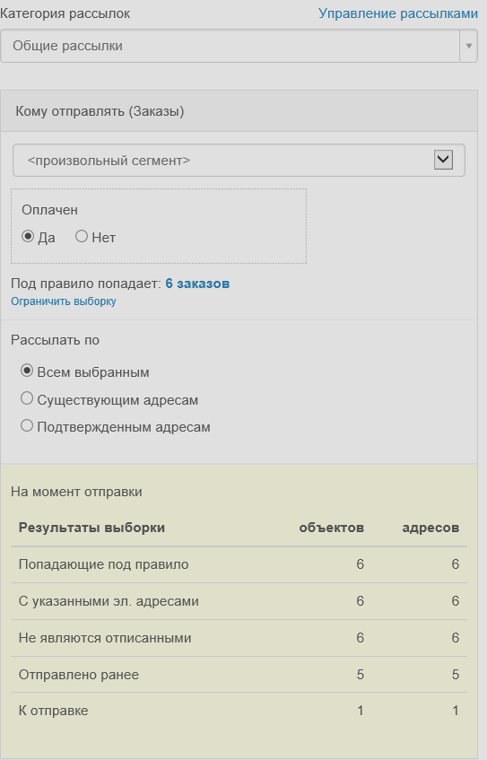The height and width of the screenshot is (760, 487).
Task: Select the Попадающие под правило row
Action: [239, 564]
